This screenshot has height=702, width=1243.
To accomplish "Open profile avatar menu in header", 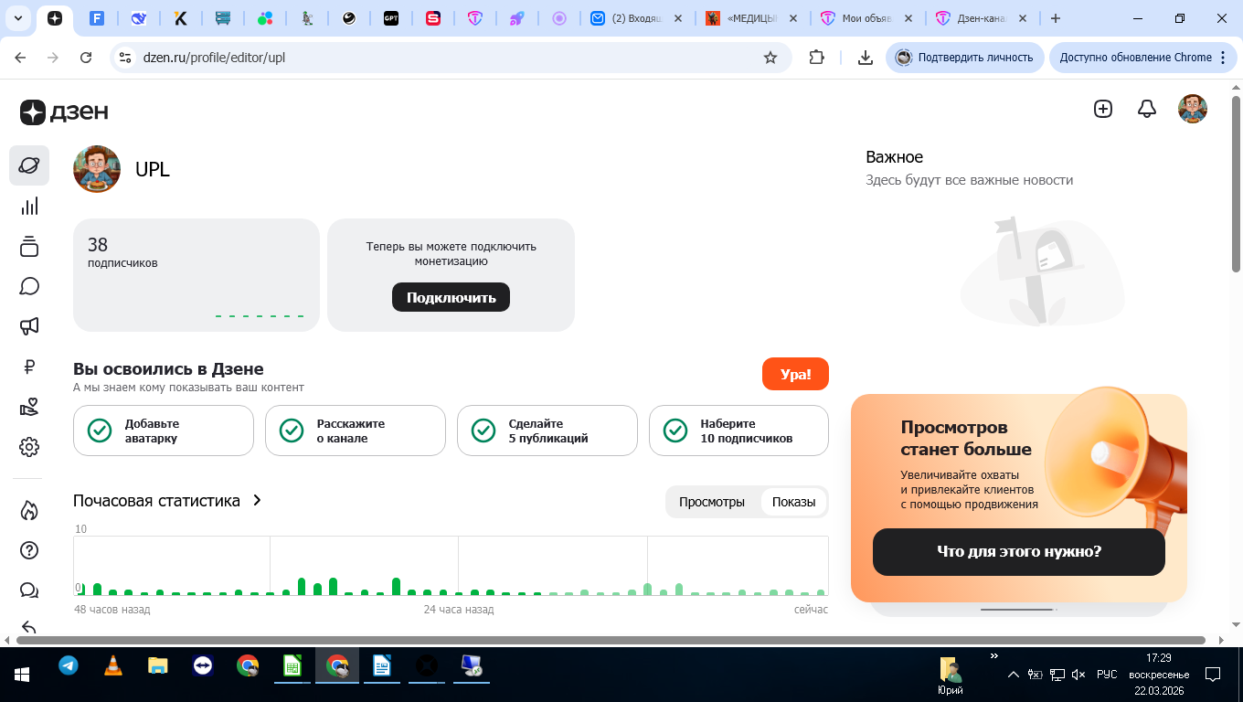I will [x=1193, y=109].
